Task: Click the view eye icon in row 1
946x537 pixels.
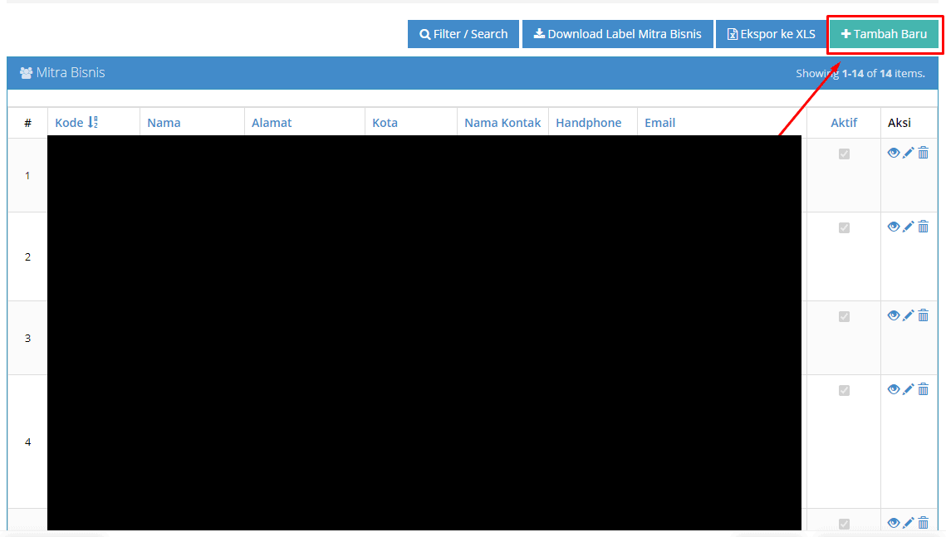Action: [x=894, y=153]
